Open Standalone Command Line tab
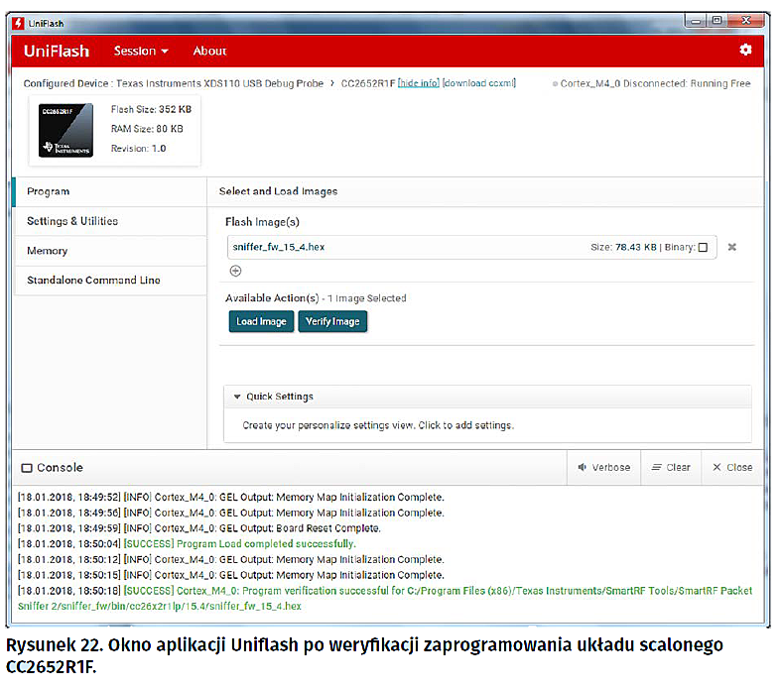 [x=93, y=281]
